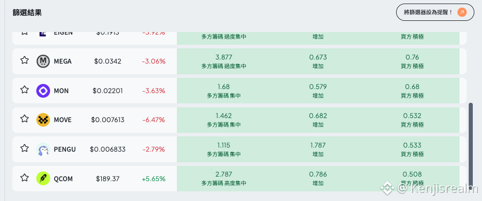Click the MEGA coin logo icon
The image size is (482, 201).
[x=43, y=61]
